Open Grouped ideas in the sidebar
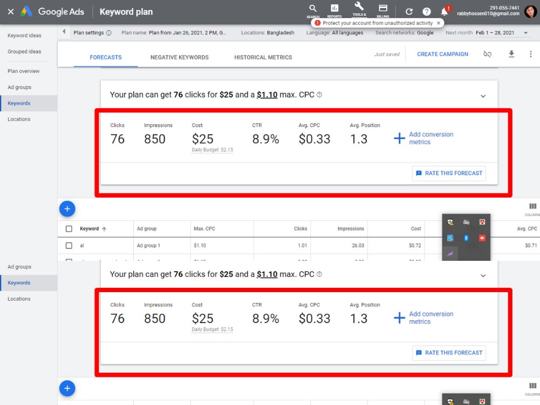 coord(24,52)
